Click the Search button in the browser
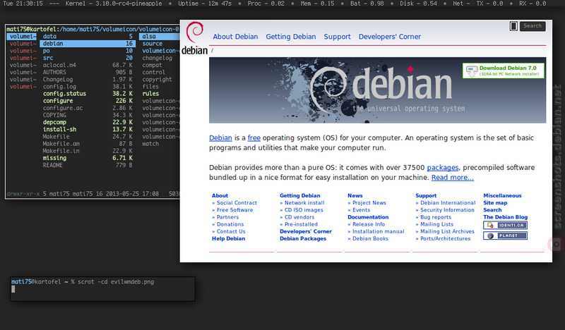The height and width of the screenshot is (330, 565). click(533, 26)
